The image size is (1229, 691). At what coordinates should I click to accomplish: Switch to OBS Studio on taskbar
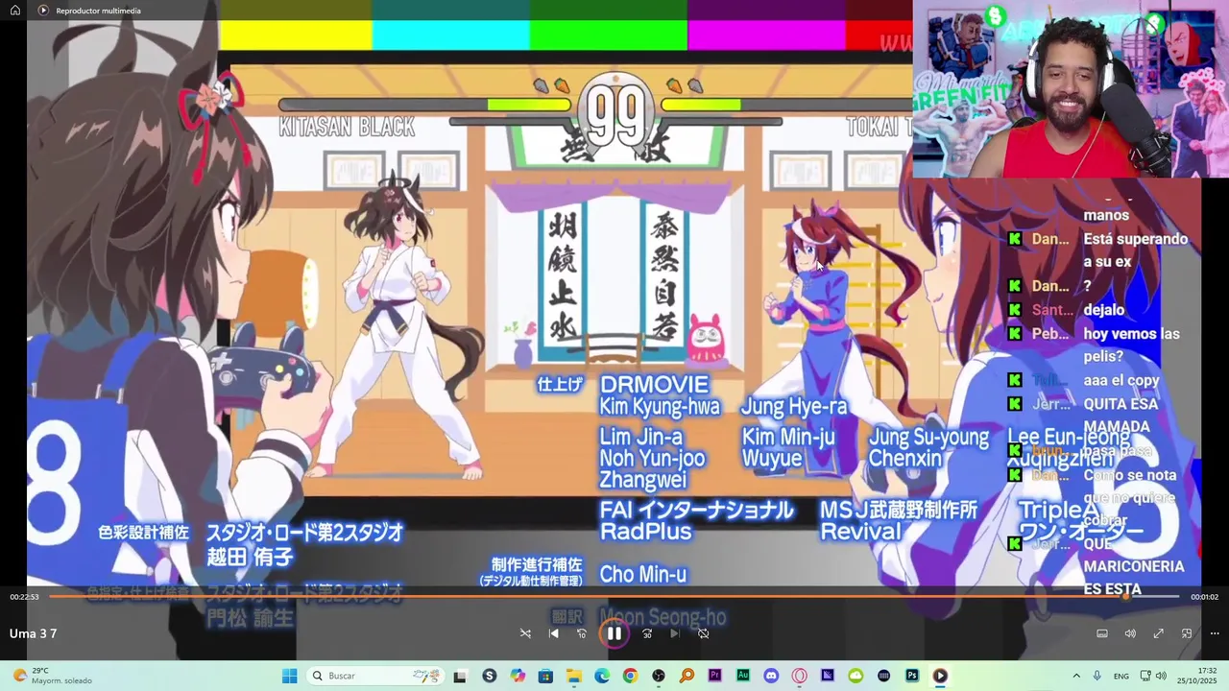[x=658, y=676]
